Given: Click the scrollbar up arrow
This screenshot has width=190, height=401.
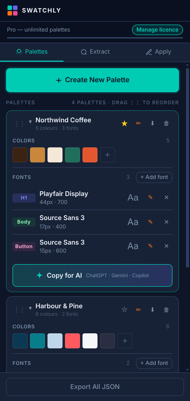Looking at the screenshot, I should point(187,65).
